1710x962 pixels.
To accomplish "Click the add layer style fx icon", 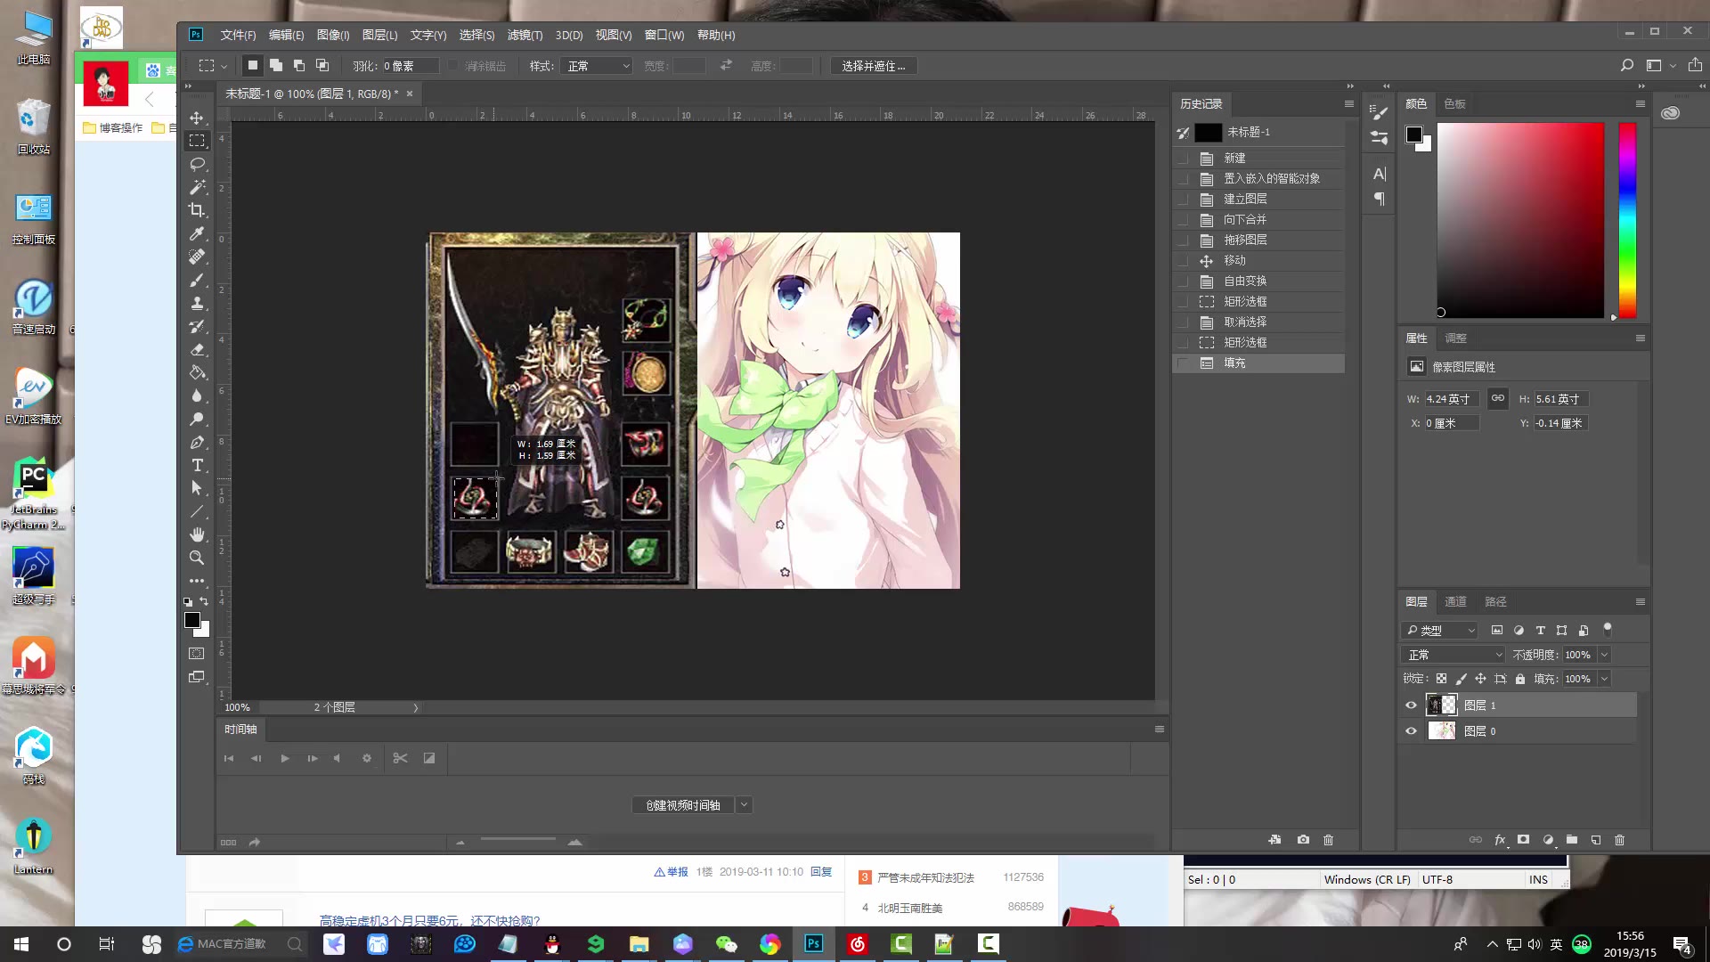I will point(1500,840).
